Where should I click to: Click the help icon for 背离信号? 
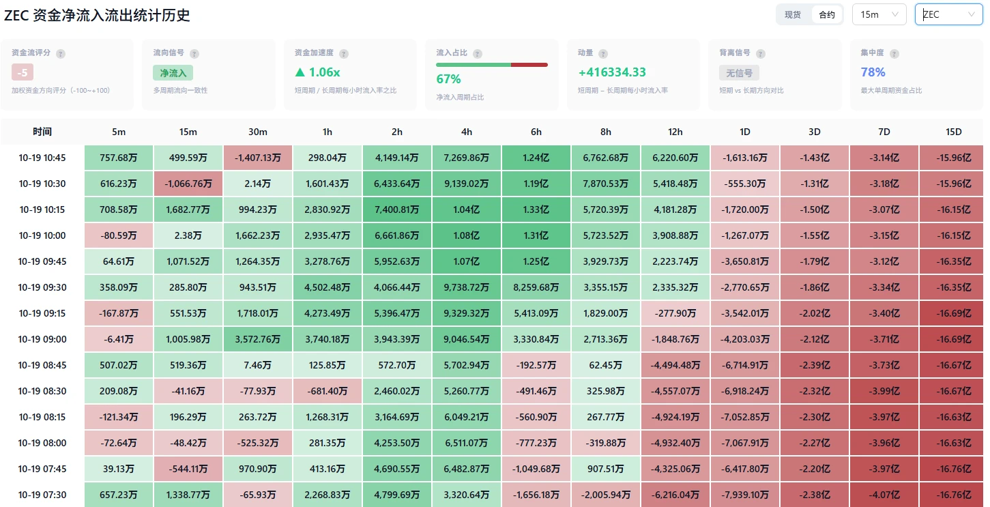tap(761, 53)
